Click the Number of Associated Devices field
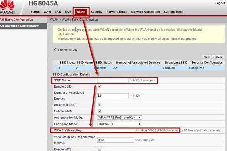This screenshot has height=151, width=227. 113,96
